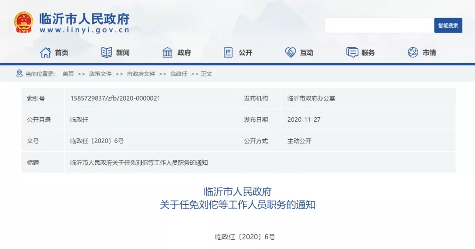The image size is (475, 249).
Task: Click the chat bubble icon beside 服务
Action: point(352,52)
